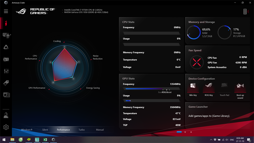Open the triangular Aura icon in the sidebar
Image resolution: width=254 pixels, height=143 pixels.
6,47
